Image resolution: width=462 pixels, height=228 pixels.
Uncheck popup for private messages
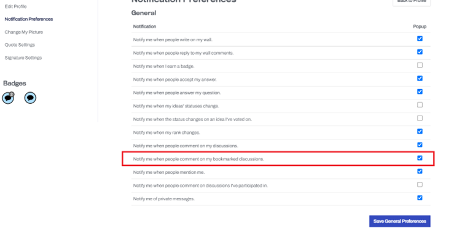coord(420,198)
